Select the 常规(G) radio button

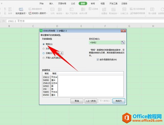pyautogui.click(x=44, y=44)
